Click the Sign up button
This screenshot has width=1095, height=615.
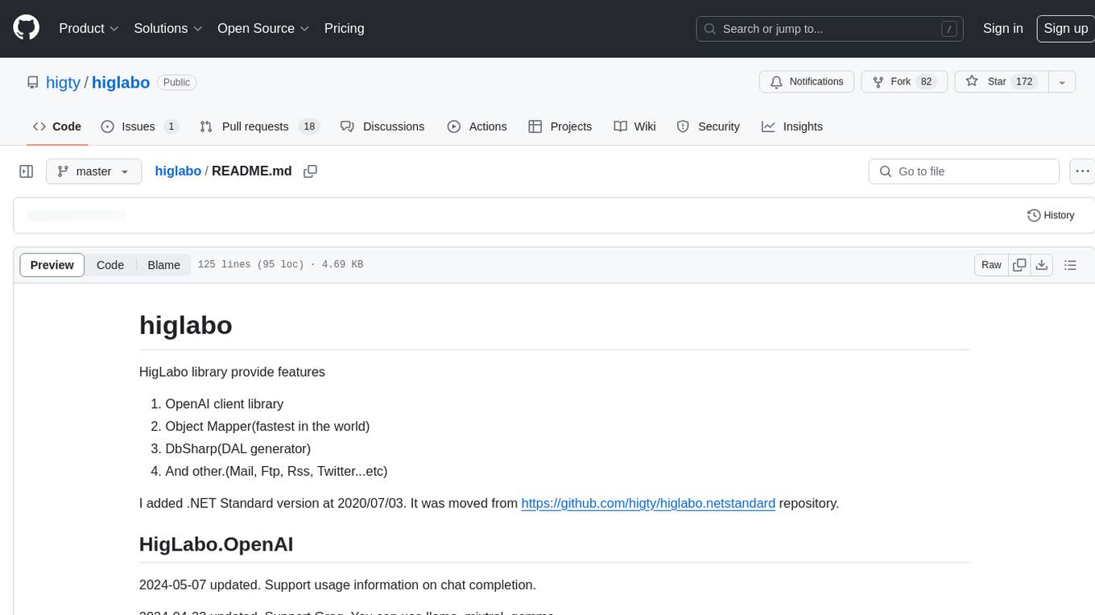click(1065, 28)
